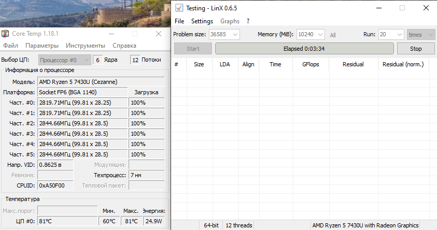Image resolution: width=437 pixels, height=230 pixels.
Task: Click the platform field Socket FP6 (BGA 1140)
Action: click(x=82, y=92)
